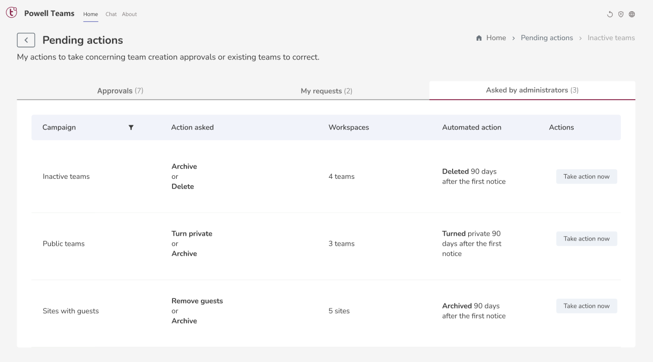Viewport: 653px width, 362px height.
Task: Open the shield icon in the top bar
Action: click(621, 14)
